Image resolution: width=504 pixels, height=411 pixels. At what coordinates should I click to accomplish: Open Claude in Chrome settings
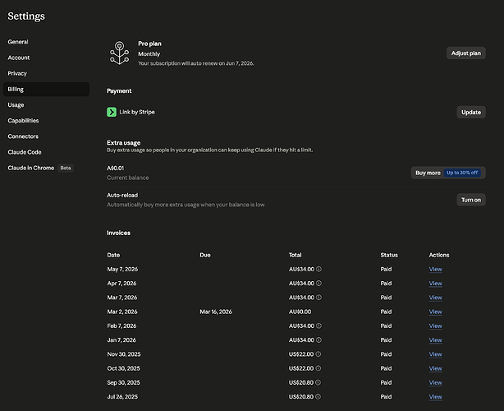coord(31,168)
